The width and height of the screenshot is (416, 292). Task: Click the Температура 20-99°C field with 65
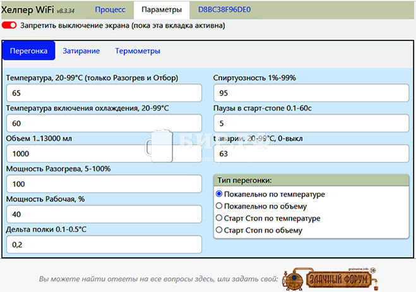coord(104,93)
